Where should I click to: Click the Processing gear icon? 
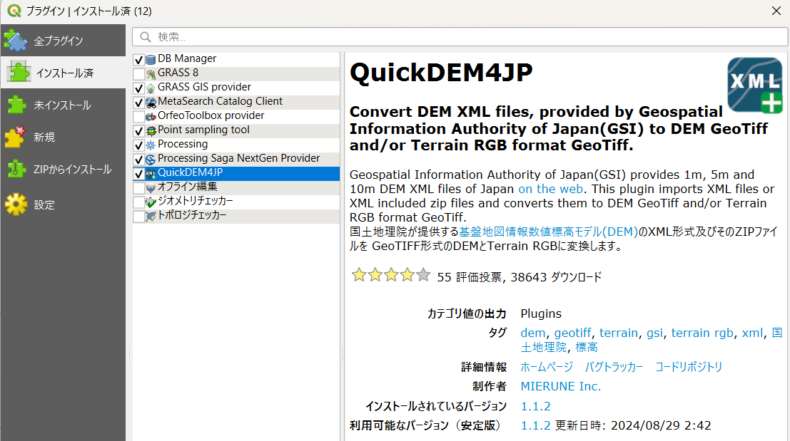pos(151,145)
